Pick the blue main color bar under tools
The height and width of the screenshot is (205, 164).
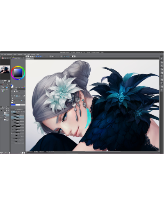[x=13, y=105]
